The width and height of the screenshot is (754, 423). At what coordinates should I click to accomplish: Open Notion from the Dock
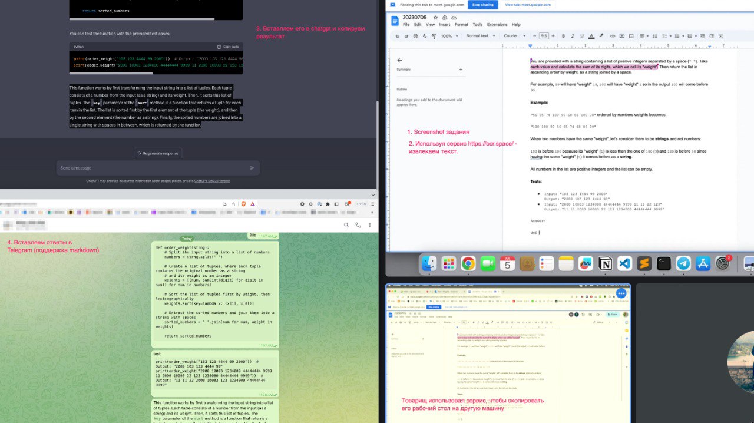coord(605,263)
